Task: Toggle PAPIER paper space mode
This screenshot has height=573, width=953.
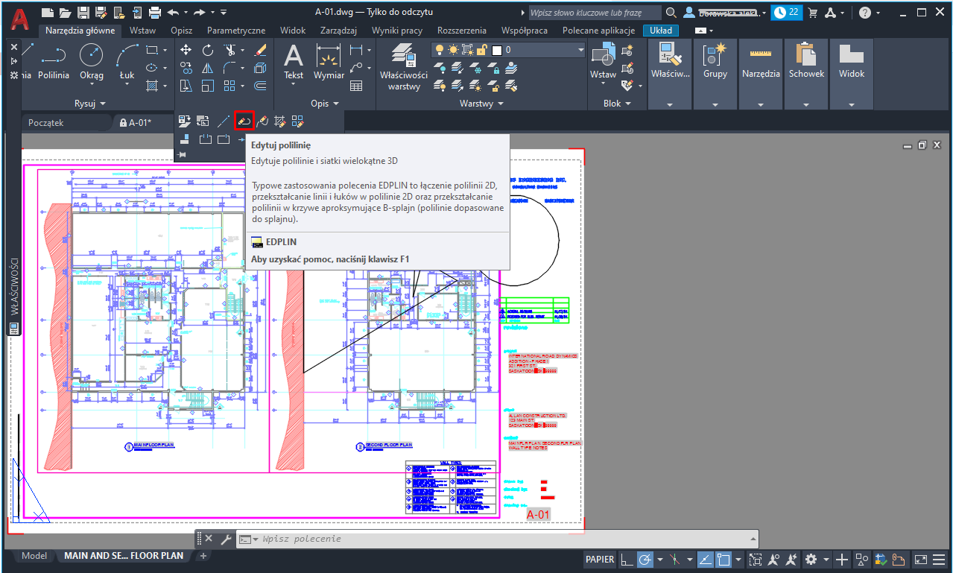Action: [x=600, y=560]
